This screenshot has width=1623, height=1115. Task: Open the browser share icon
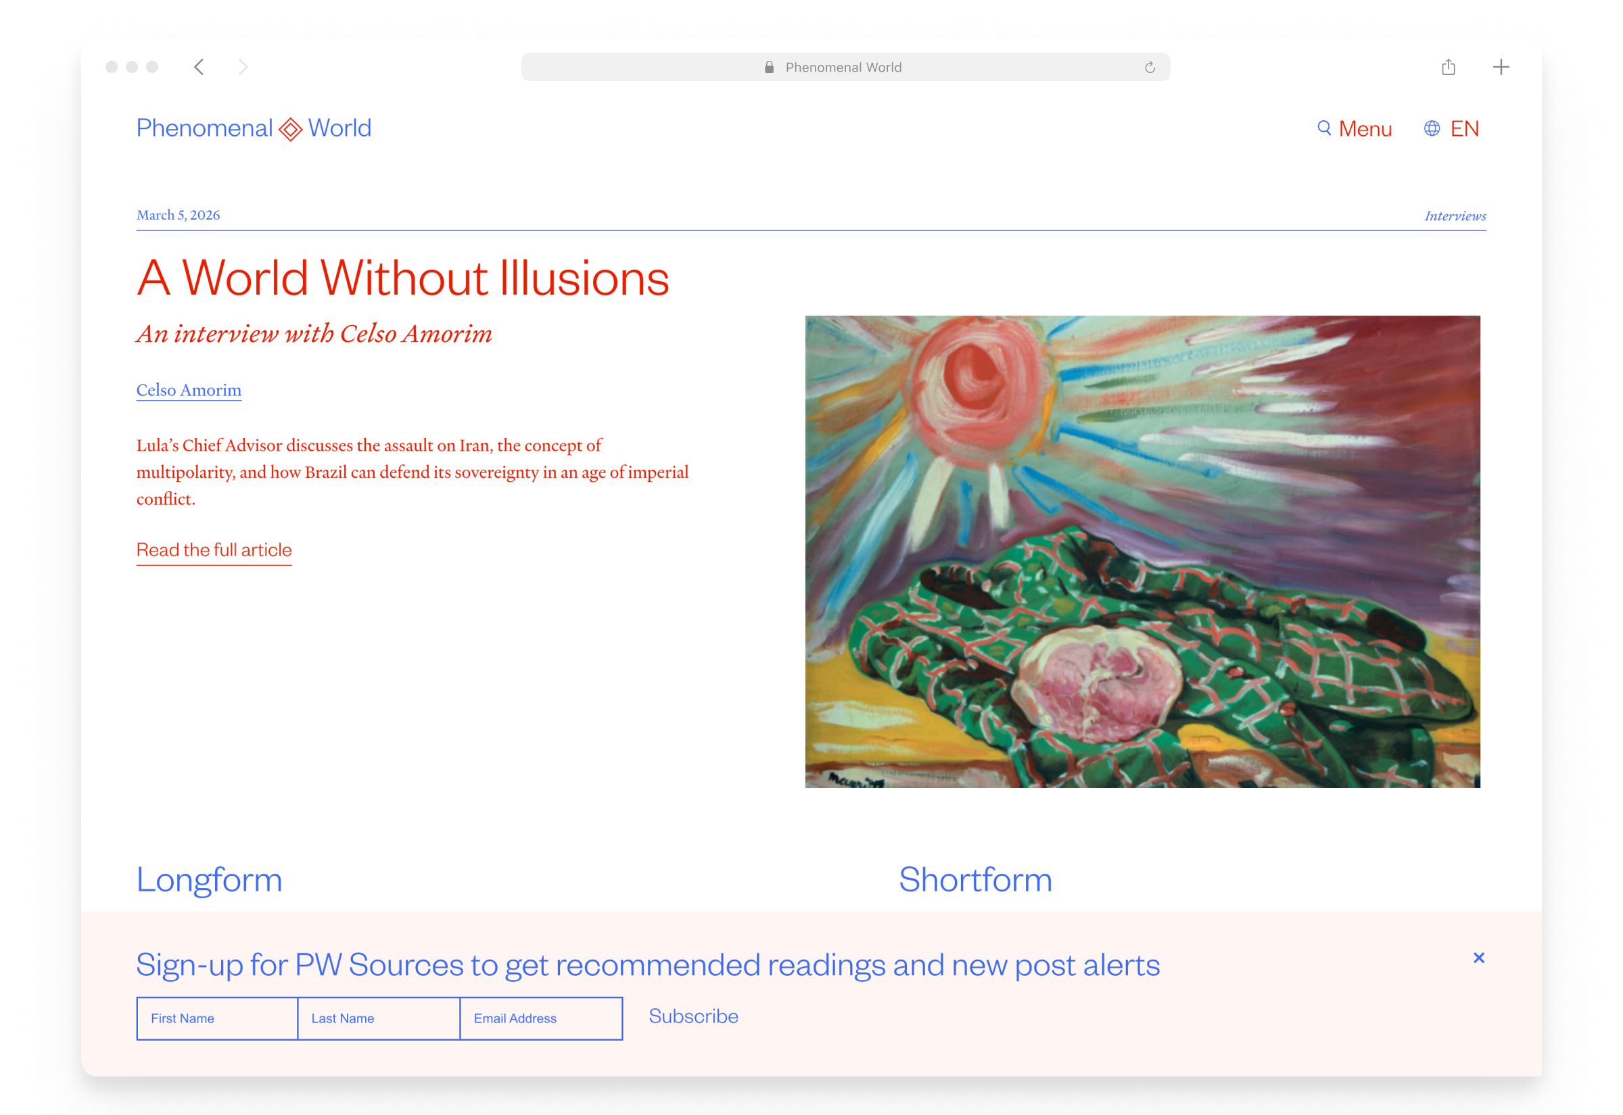(x=1449, y=67)
